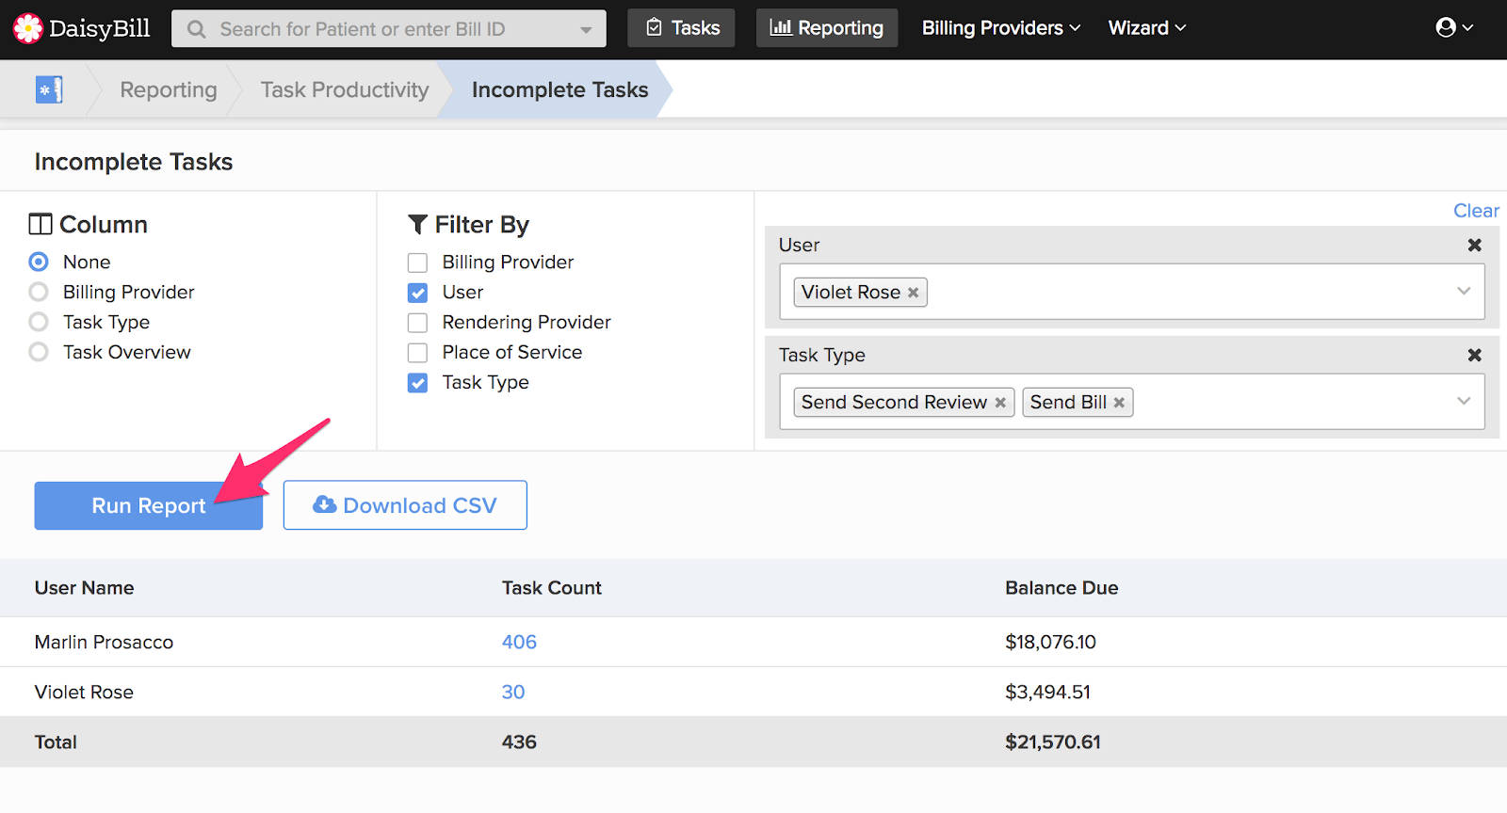Select the Task Overview column option

coord(39,352)
